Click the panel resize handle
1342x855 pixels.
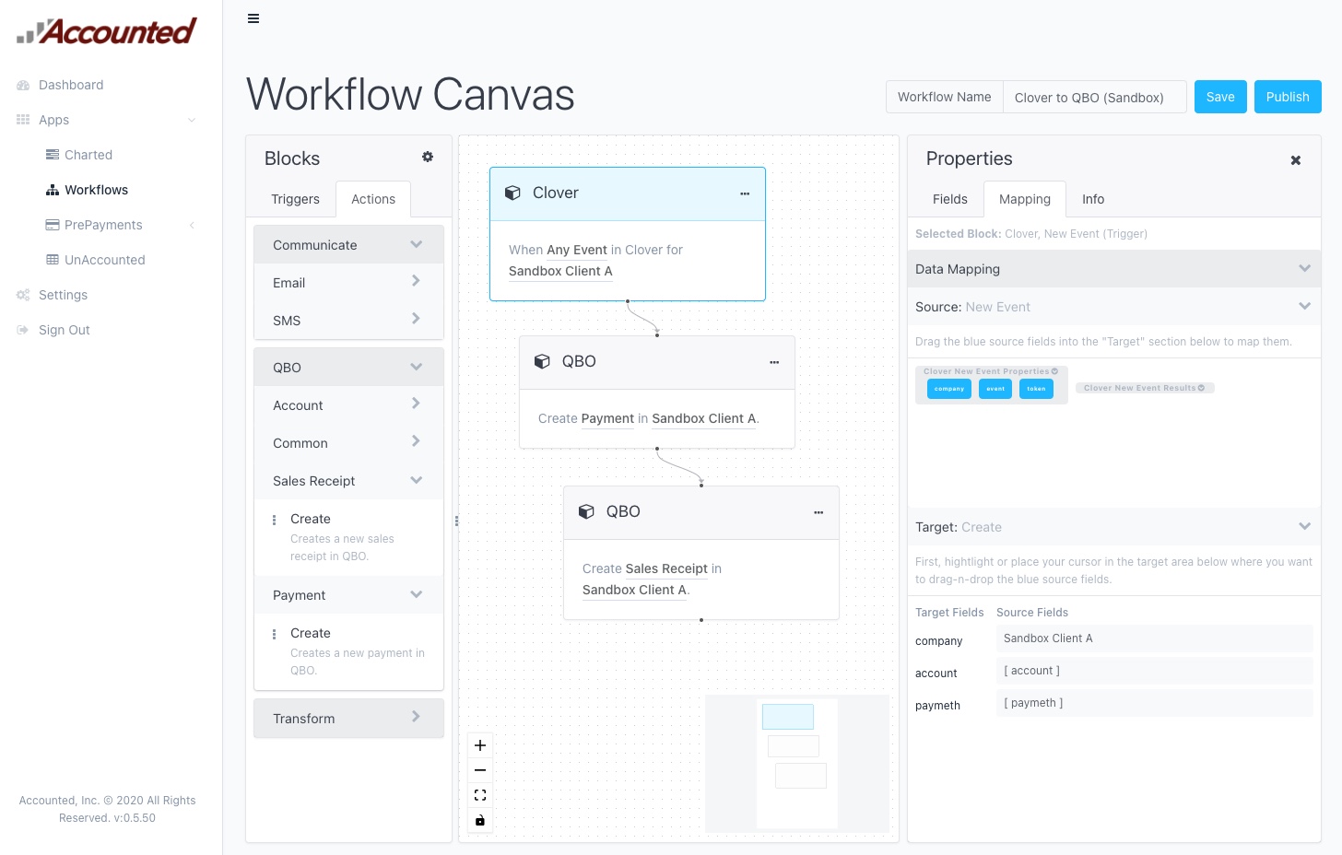[456, 521]
